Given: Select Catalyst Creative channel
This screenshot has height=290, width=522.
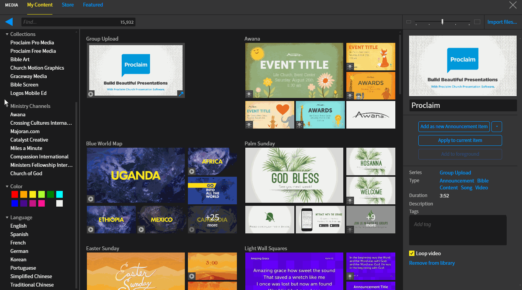Looking at the screenshot, I should click(29, 140).
